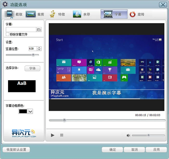Click 恢复默认设置 restore defaults button
Image resolution: width=169 pixels, height=159 pixels.
[x=16, y=150]
